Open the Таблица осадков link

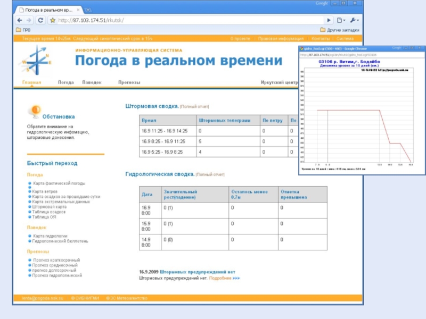(x=49, y=212)
